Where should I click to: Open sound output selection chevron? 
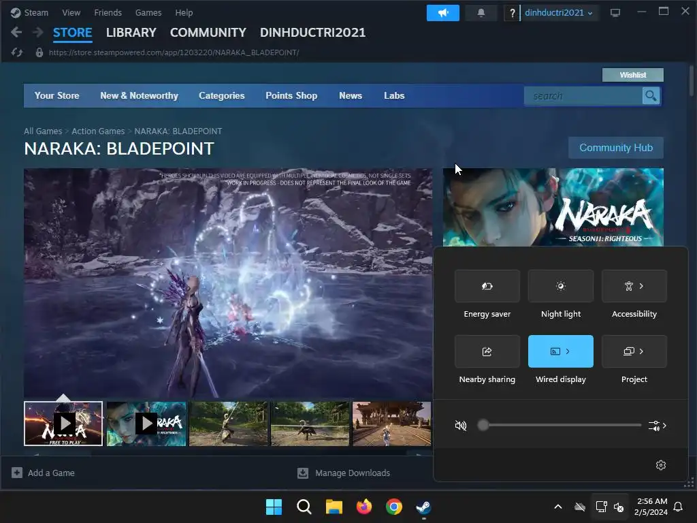658,426
